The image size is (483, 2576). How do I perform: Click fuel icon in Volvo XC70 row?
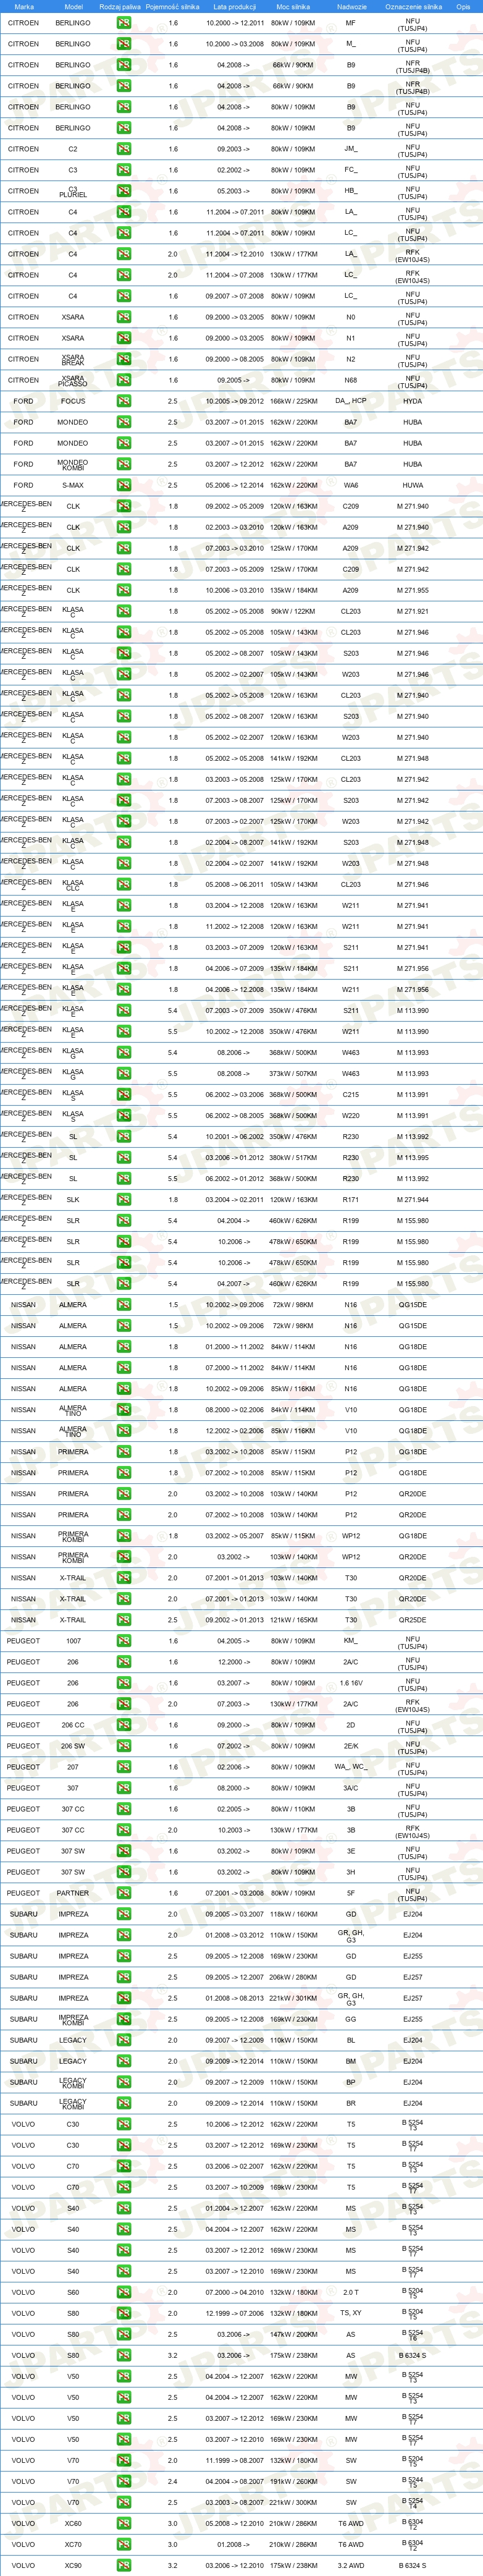click(x=123, y=2543)
